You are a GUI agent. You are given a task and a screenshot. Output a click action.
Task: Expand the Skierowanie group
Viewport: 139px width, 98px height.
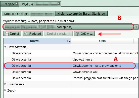5,84
